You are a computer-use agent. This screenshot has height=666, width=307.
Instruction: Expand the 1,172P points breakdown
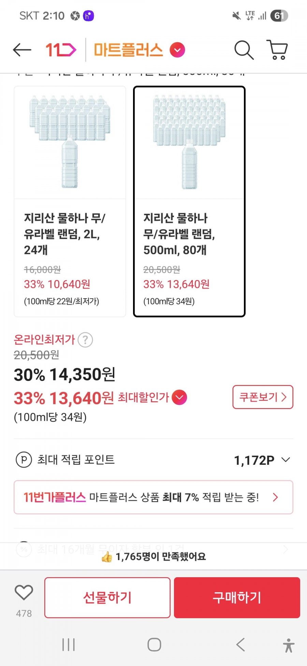286,460
